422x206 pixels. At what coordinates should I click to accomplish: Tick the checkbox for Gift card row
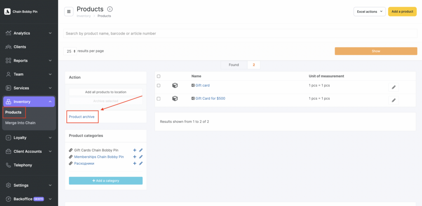click(x=159, y=86)
